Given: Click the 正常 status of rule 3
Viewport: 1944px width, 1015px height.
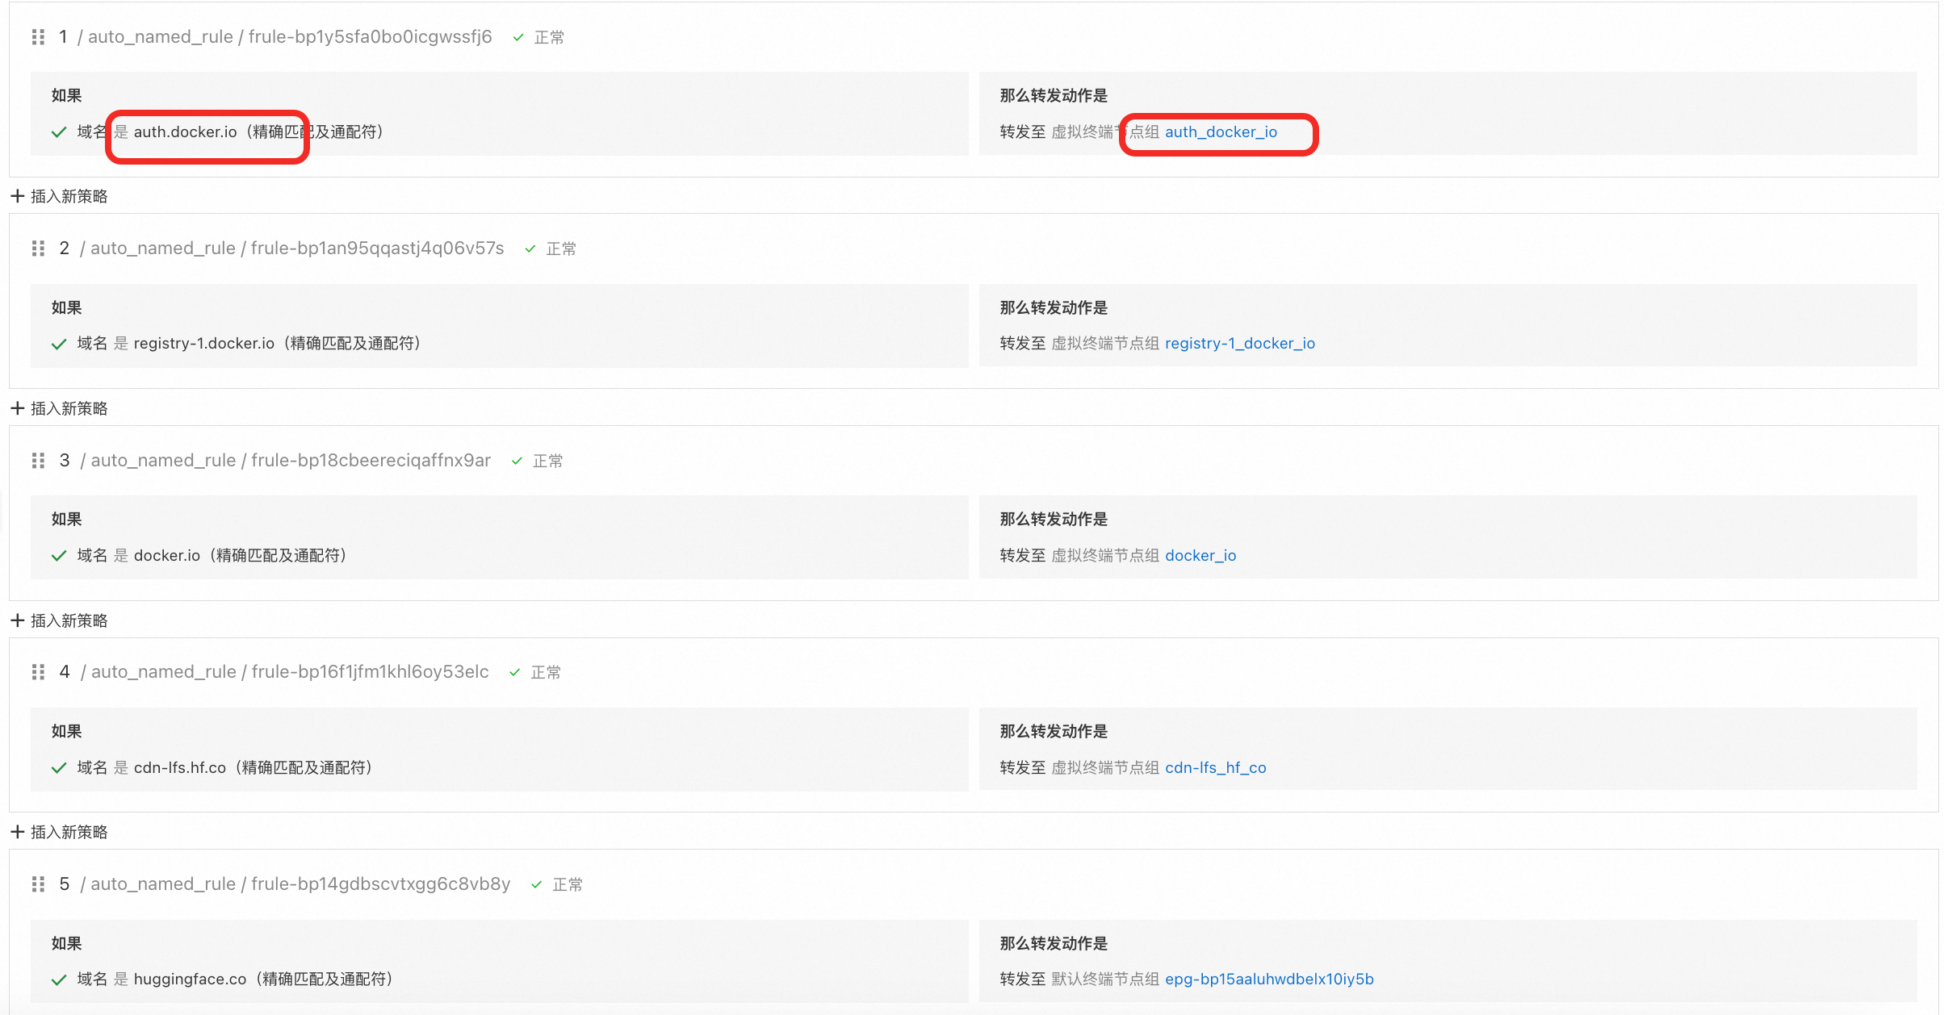Looking at the screenshot, I should (x=547, y=462).
